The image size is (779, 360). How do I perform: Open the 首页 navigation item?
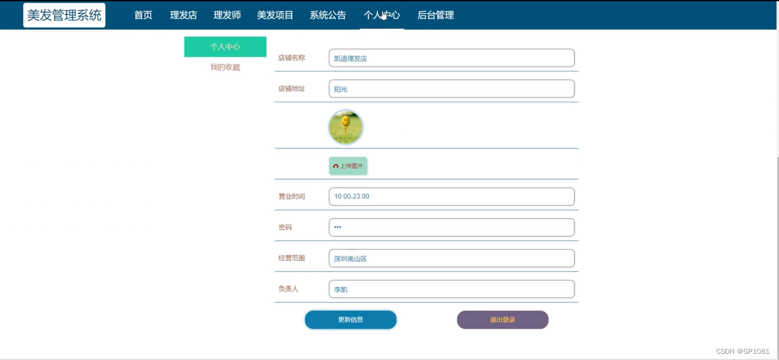143,15
